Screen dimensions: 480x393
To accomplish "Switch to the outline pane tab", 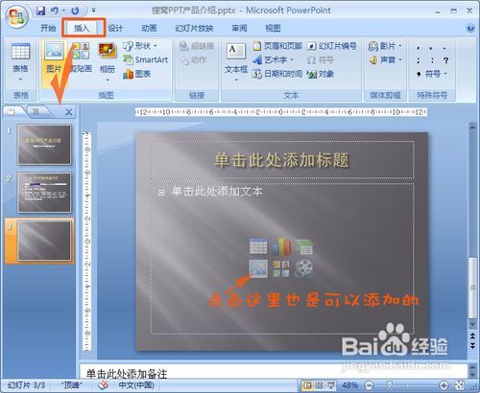I will tap(36, 111).
